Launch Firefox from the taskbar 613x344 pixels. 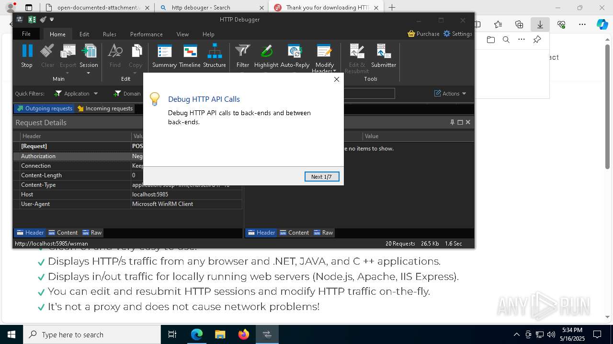point(243,334)
